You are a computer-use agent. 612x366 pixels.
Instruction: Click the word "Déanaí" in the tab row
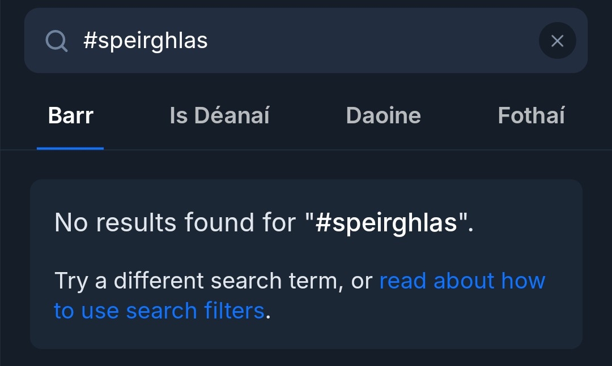point(232,116)
